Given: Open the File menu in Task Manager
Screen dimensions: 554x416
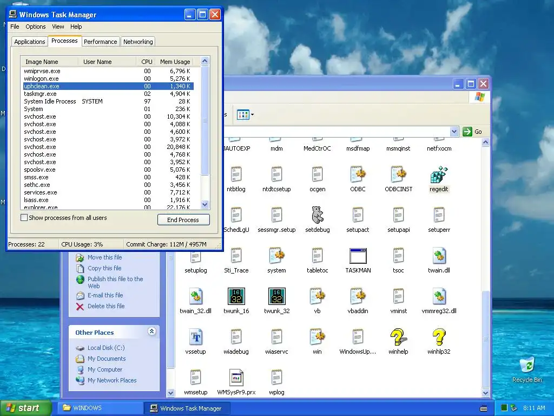Looking at the screenshot, I should tap(15, 27).
